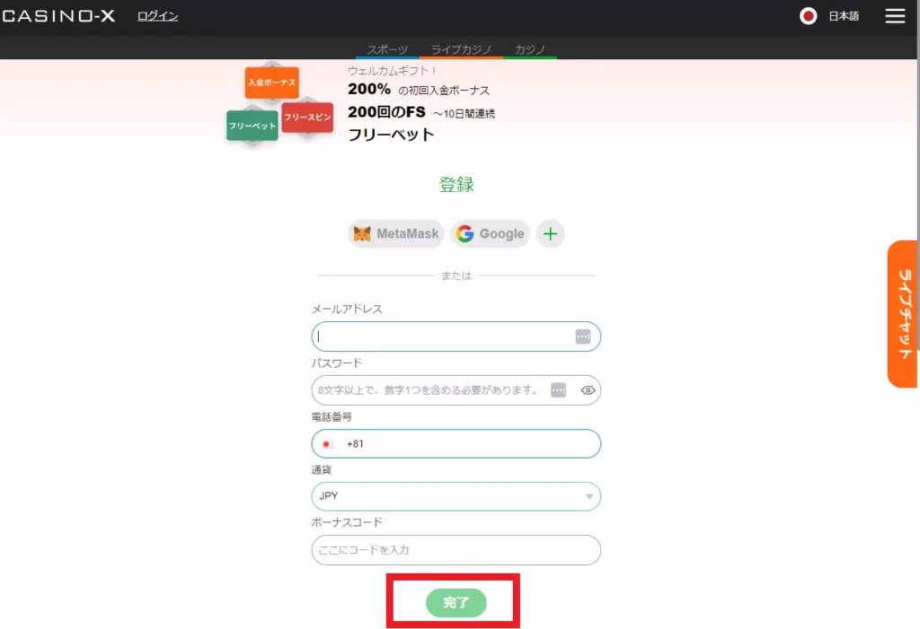Click the 200% 初回入金ボーナス text
This screenshot has height=629, width=920.
click(x=419, y=89)
